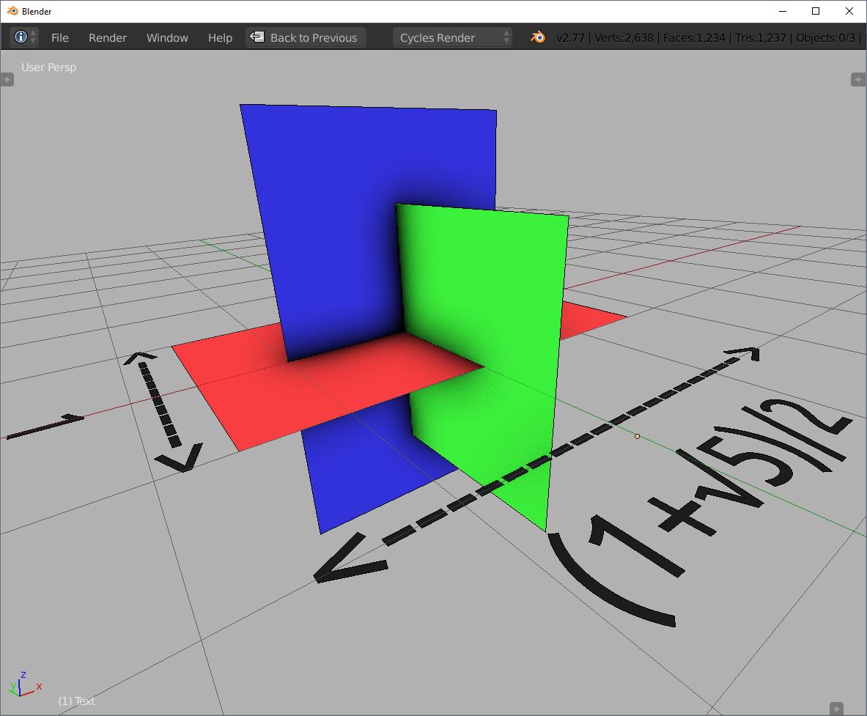The width and height of the screenshot is (867, 716).
Task: Show the tool shelf with the top-left plus tab
Action: pos(7,80)
